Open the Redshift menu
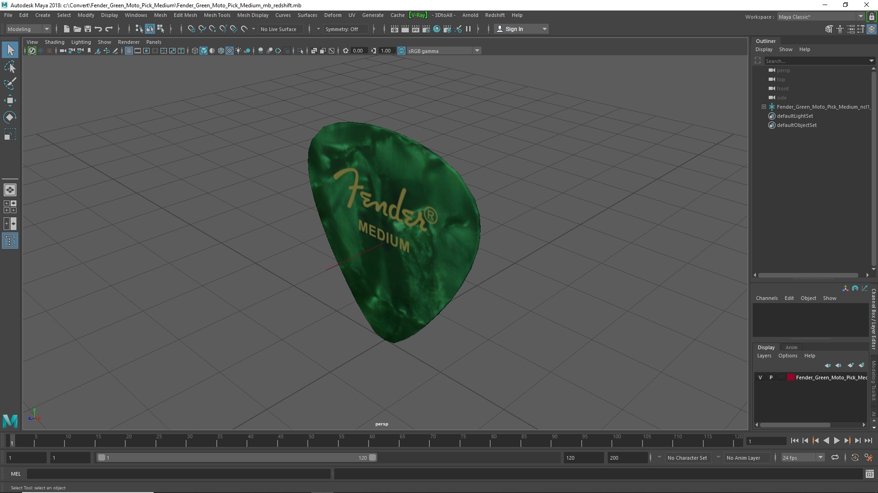The width and height of the screenshot is (878, 493). [495, 15]
